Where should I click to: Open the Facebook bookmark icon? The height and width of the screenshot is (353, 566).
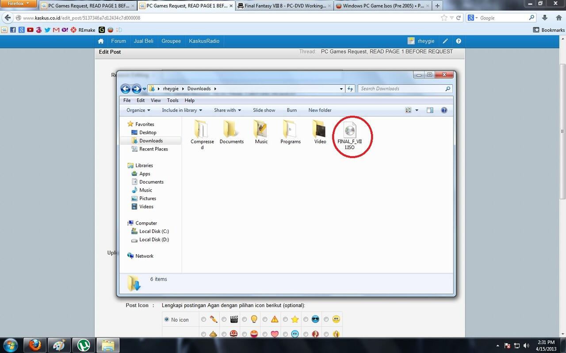pyautogui.click(x=13, y=30)
